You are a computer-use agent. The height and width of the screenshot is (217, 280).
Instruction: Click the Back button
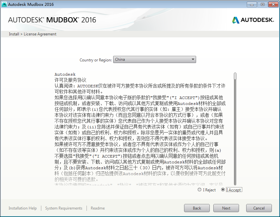pos(197,208)
